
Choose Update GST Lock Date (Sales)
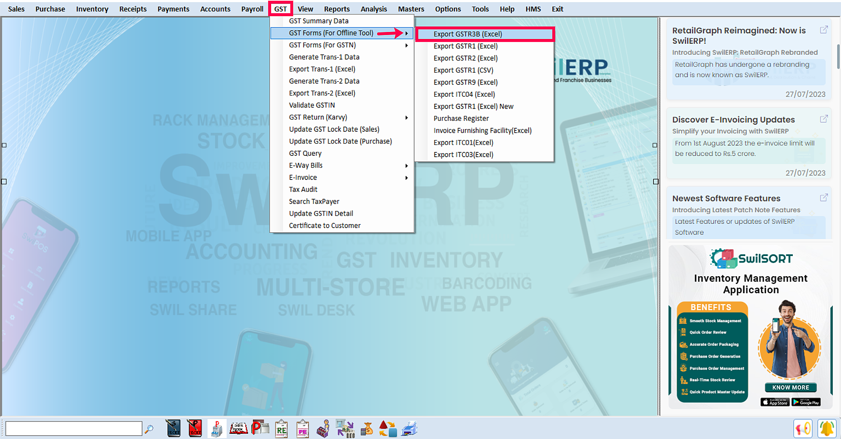pyautogui.click(x=342, y=130)
